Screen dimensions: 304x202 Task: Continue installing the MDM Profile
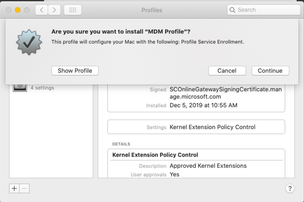270,71
